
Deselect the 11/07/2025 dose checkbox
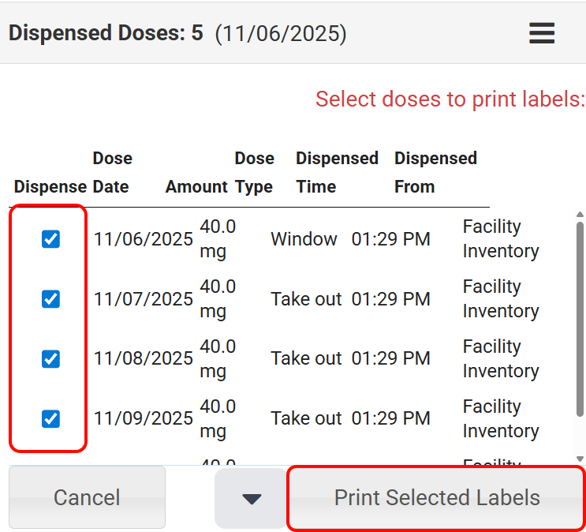pyautogui.click(x=50, y=299)
